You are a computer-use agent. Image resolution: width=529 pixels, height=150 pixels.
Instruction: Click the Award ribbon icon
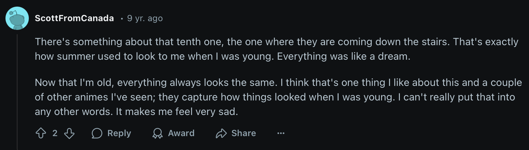[x=157, y=133]
